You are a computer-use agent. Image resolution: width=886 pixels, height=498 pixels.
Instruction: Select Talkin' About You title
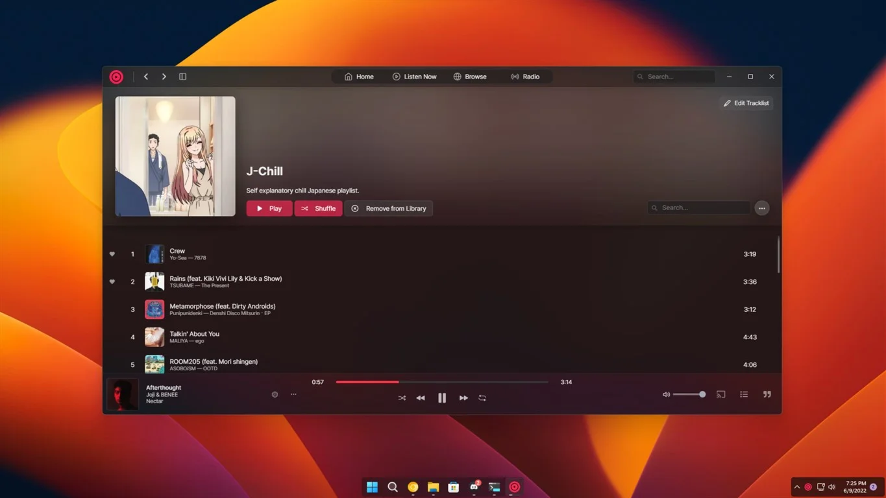click(195, 334)
